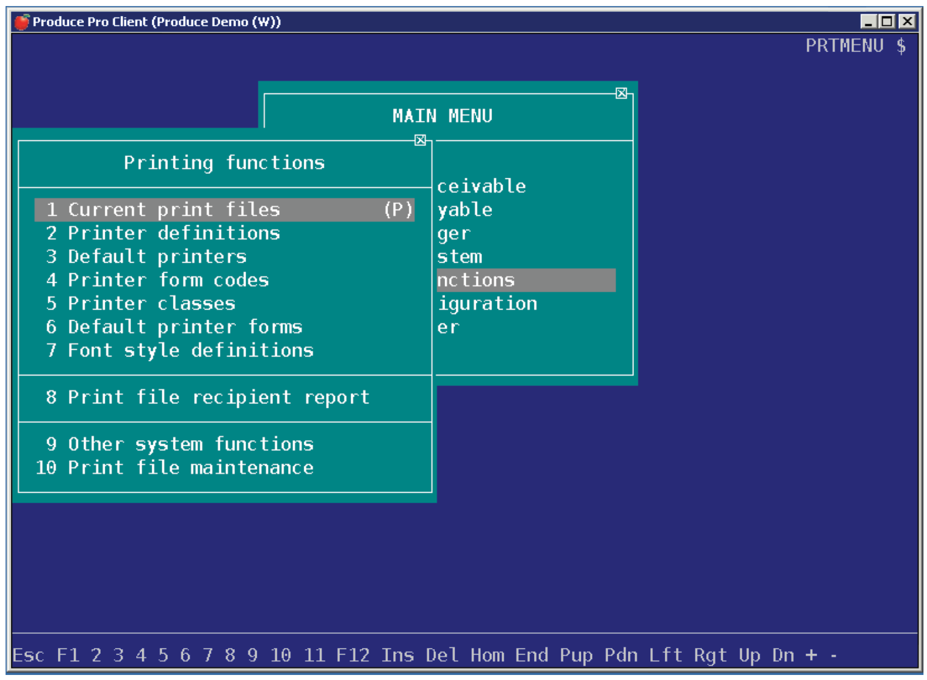Open Printer form codes
The height and width of the screenshot is (680, 927).
158,280
